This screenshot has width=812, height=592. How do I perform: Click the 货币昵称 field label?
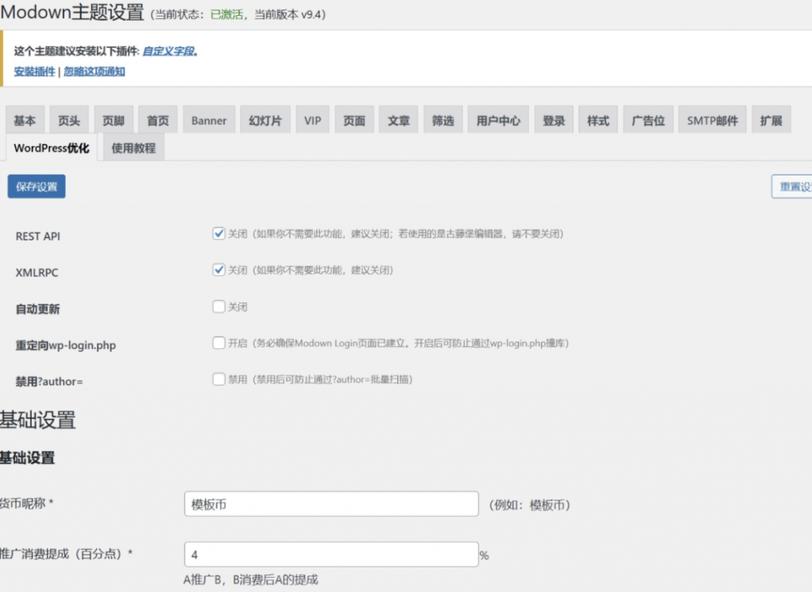(x=27, y=503)
